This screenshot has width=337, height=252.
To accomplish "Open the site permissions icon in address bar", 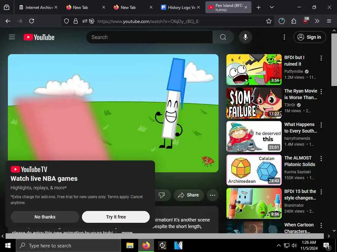I will 85,21.
